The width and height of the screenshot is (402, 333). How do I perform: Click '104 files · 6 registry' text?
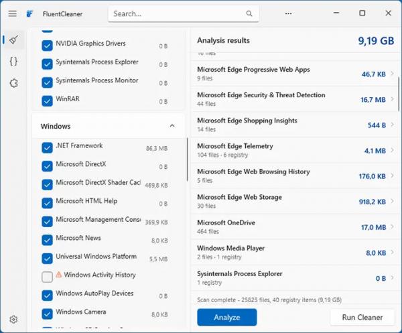click(x=222, y=155)
